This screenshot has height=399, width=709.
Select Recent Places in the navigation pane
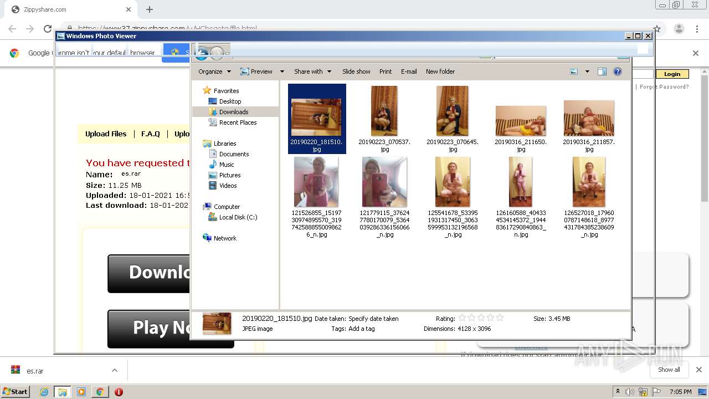point(238,122)
